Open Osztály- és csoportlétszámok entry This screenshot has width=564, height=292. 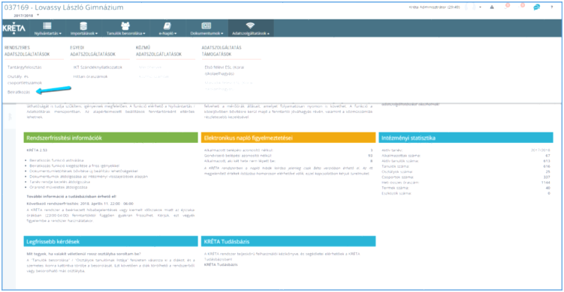[25, 79]
